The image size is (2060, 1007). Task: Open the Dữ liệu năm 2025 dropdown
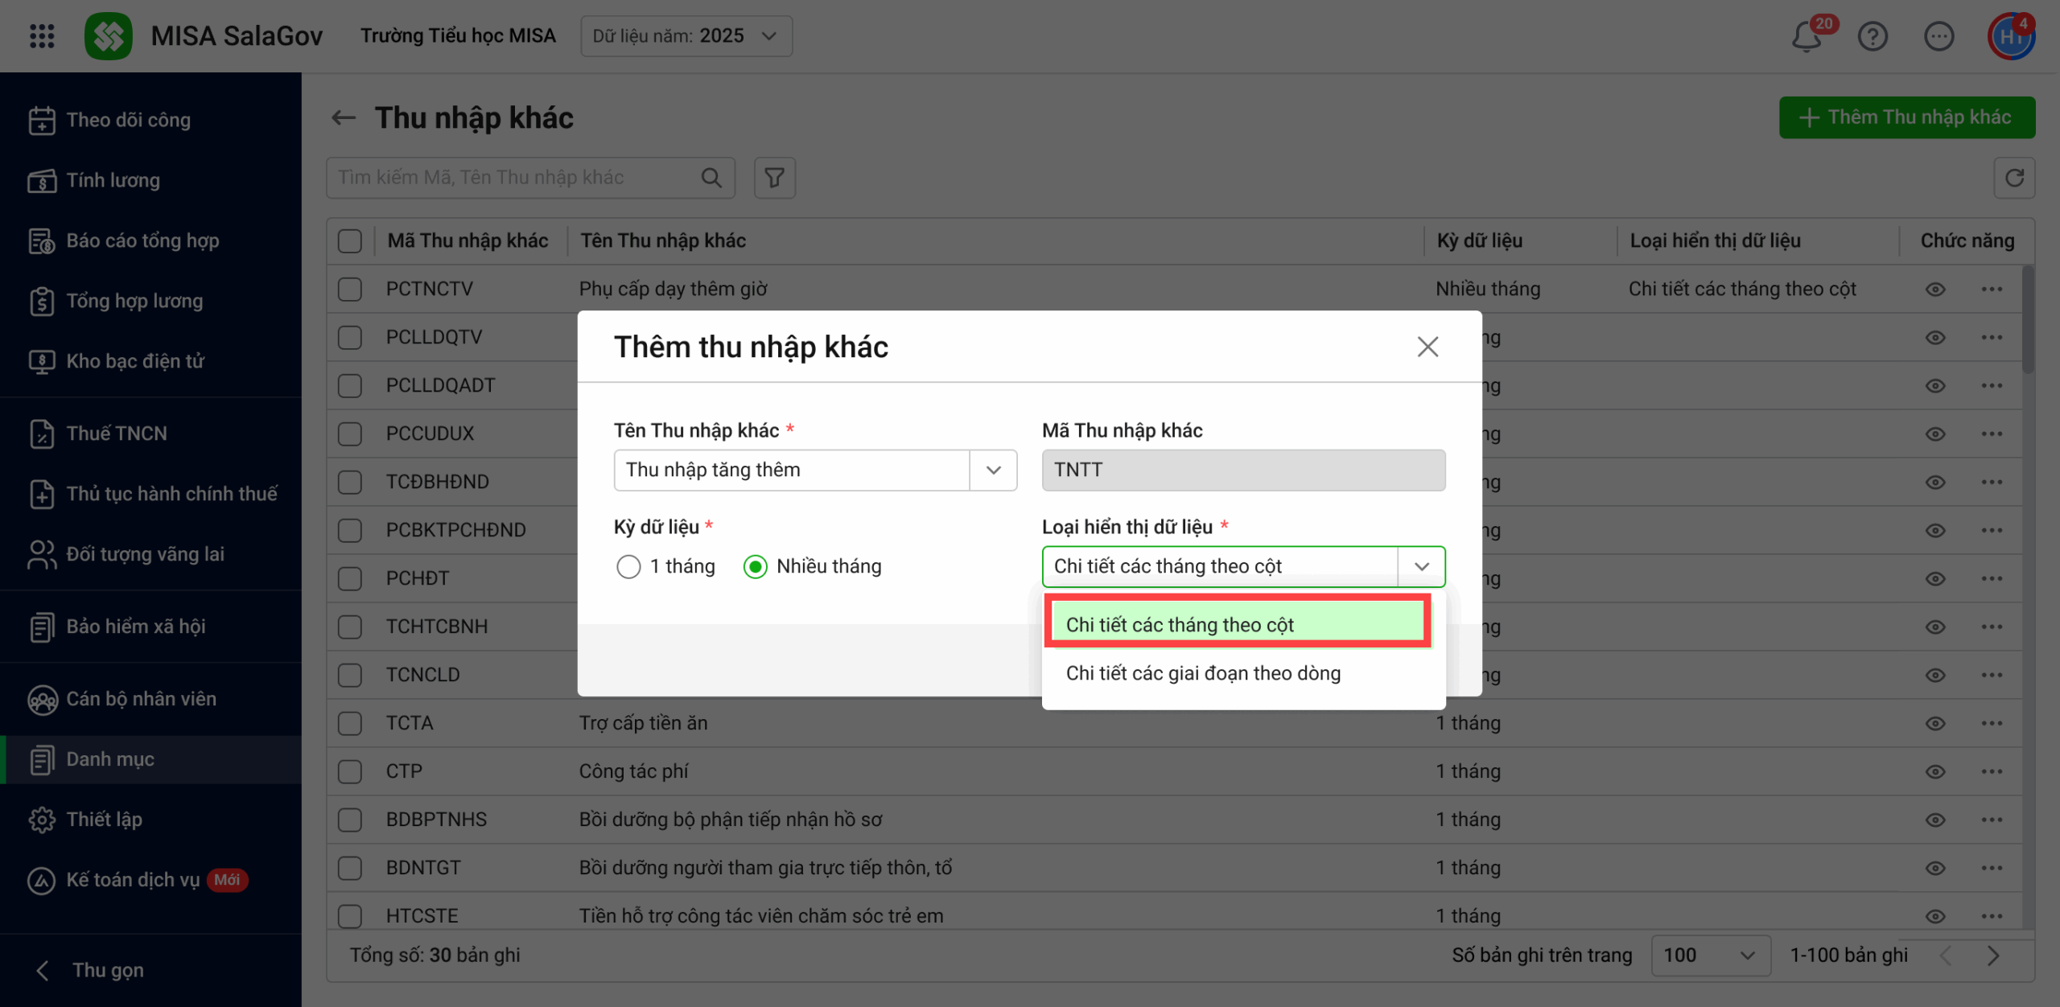(686, 36)
